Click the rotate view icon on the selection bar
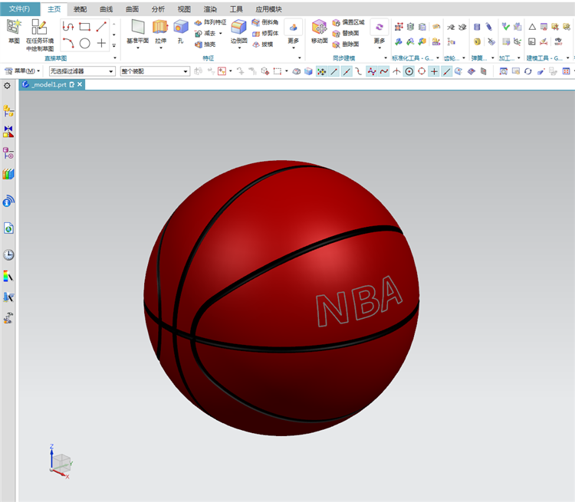 click(x=527, y=71)
